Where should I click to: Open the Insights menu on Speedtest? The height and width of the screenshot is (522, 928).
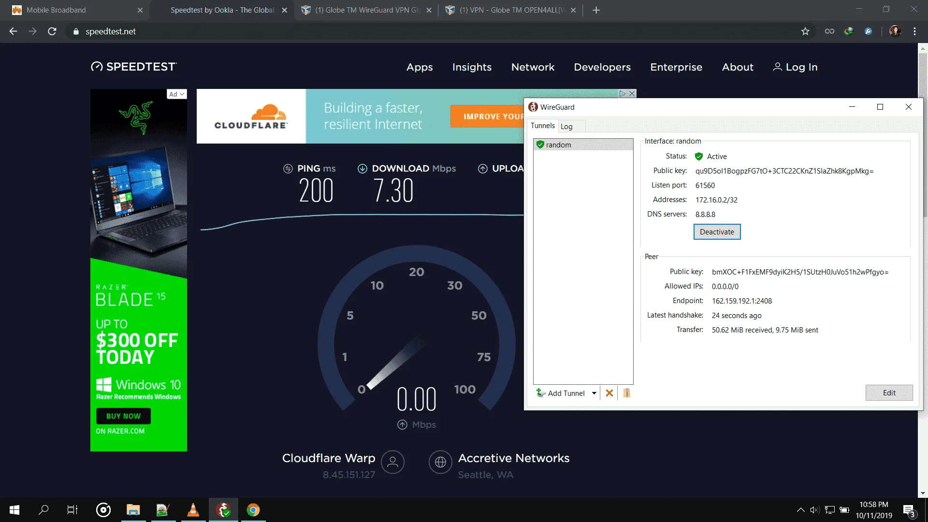point(472,67)
